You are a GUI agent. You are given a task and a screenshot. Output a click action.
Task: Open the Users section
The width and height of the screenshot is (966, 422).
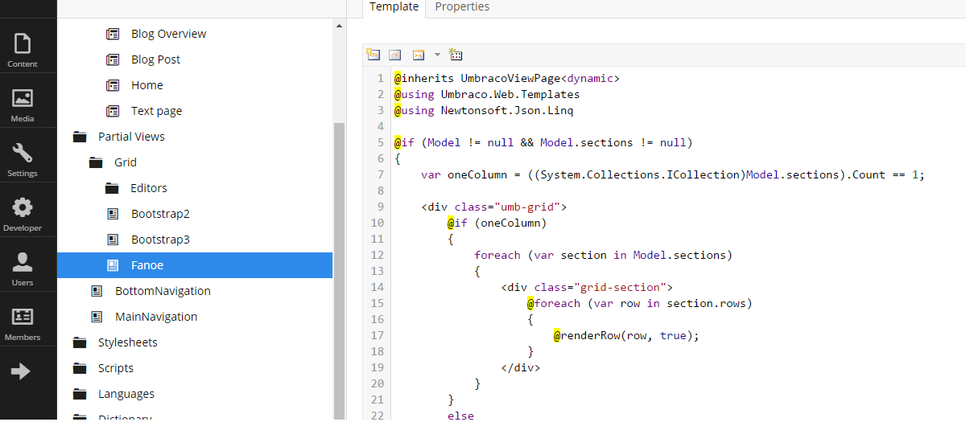coord(23,267)
